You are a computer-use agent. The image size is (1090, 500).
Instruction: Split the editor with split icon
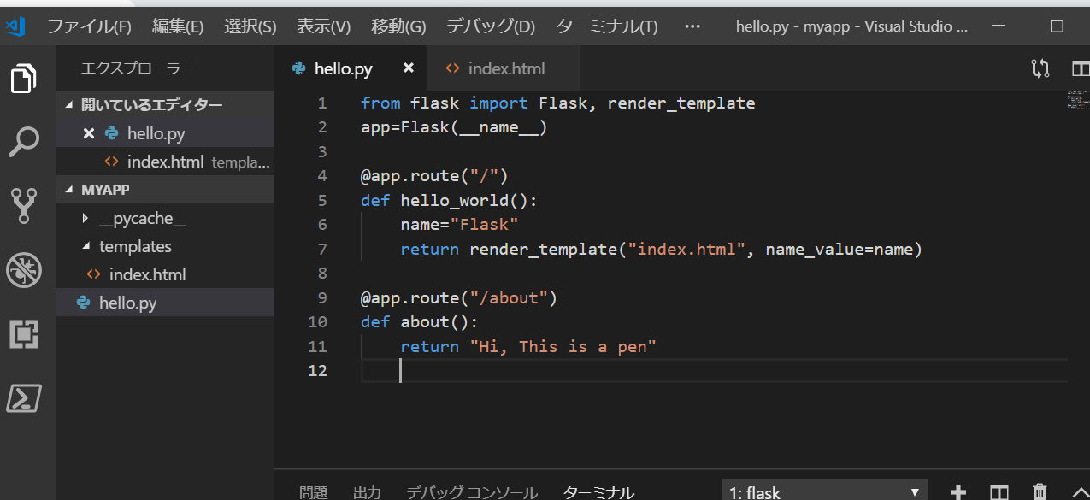tap(1081, 69)
